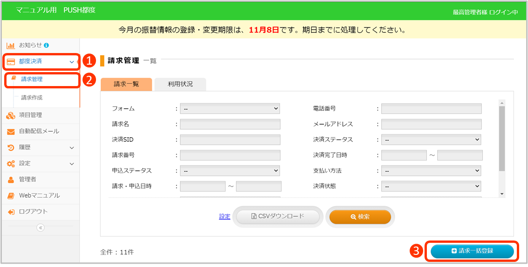Open the フォーム dropdown
The height and width of the screenshot is (267, 528).
[230, 108]
